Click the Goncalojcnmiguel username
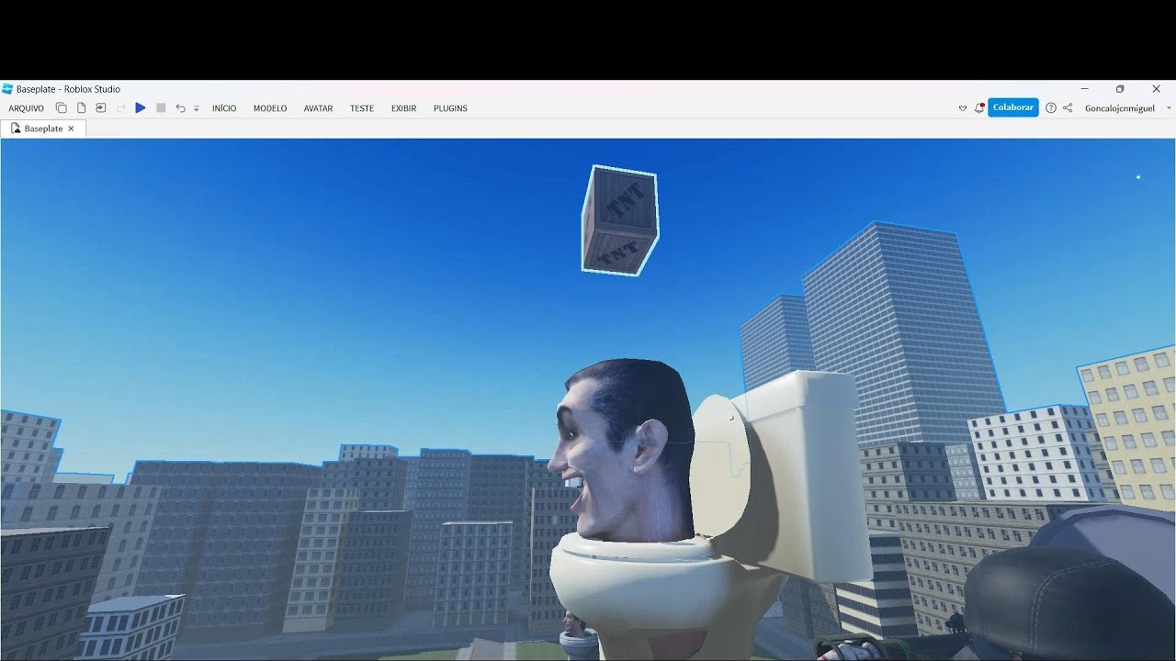 click(1119, 108)
